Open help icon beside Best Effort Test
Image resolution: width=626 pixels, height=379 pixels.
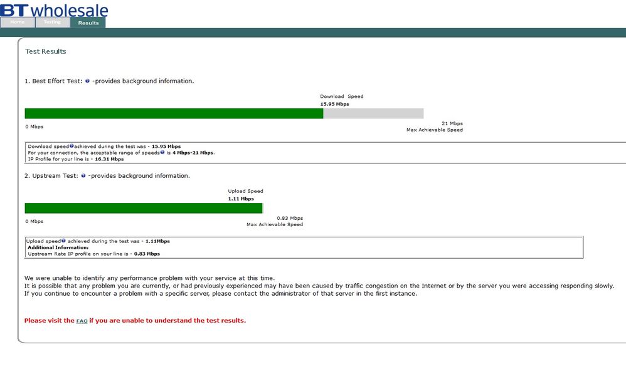point(87,81)
